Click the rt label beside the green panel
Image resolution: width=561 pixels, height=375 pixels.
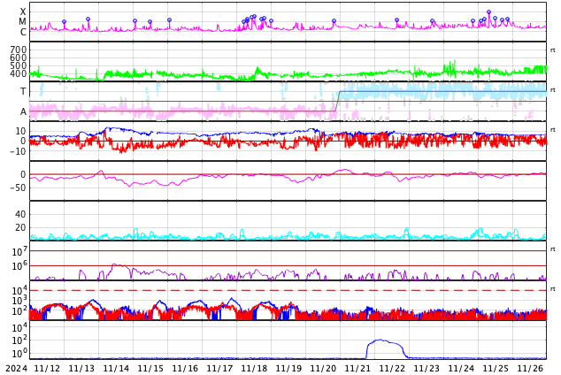[553, 50]
